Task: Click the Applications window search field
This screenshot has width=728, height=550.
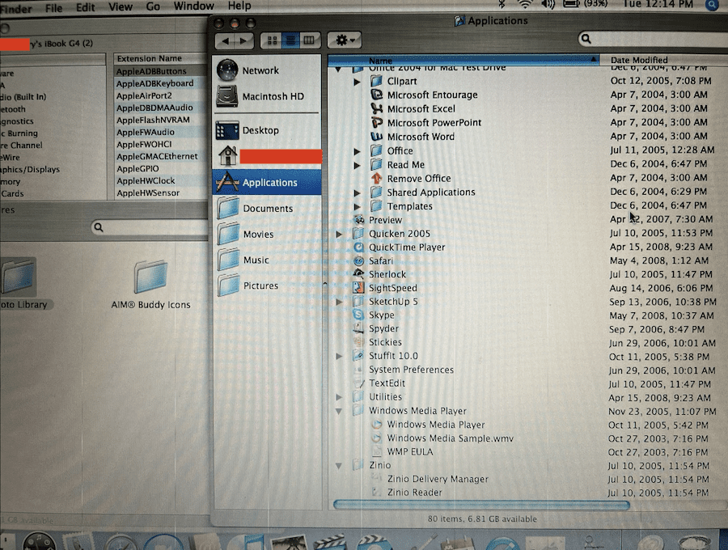Action: tap(652, 40)
